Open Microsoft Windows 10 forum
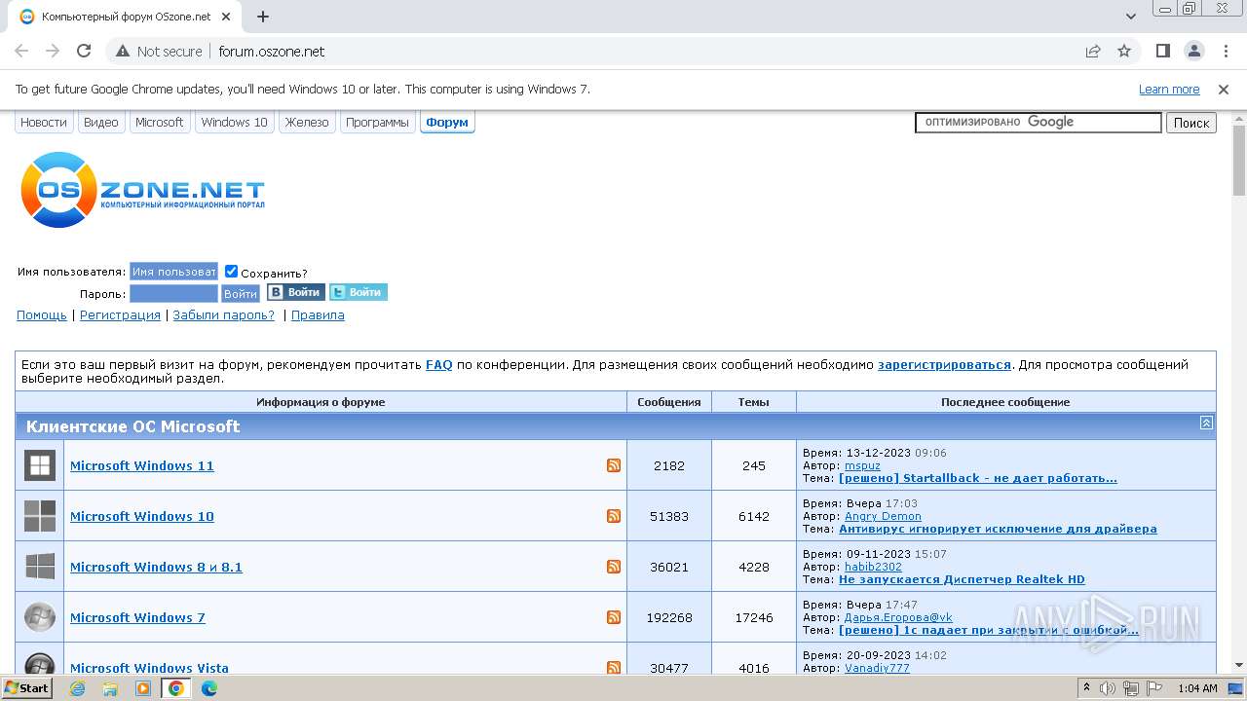Screen dimensions: 1247x701 [x=142, y=516]
